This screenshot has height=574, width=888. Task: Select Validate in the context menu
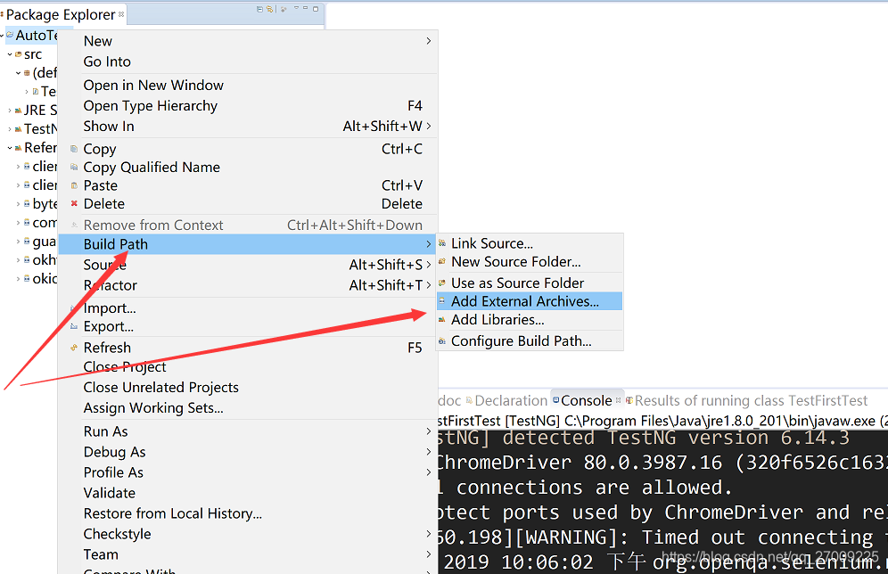coord(248,493)
